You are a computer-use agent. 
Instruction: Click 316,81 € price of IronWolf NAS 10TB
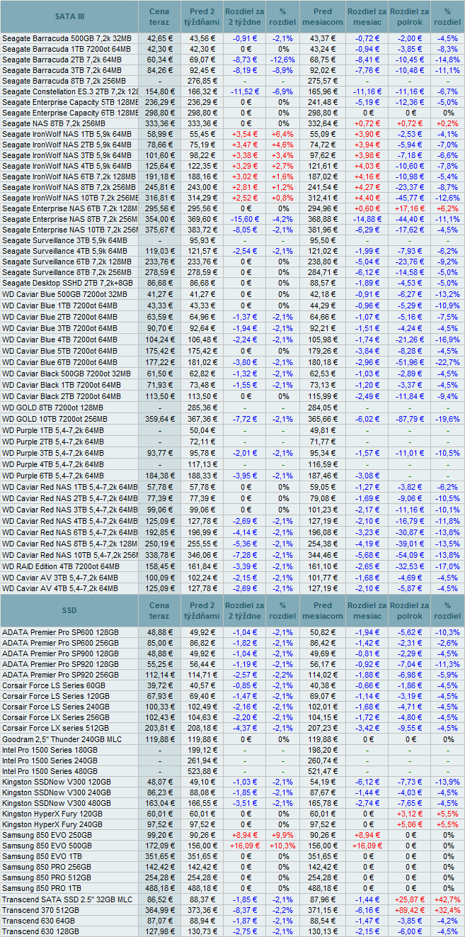[159, 198]
